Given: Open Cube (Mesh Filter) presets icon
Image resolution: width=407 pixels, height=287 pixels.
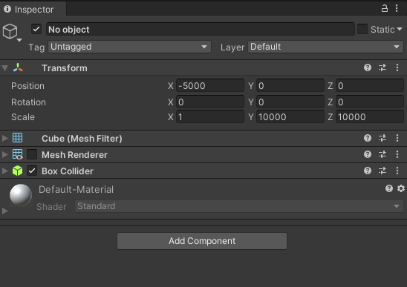Looking at the screenshot, I should (x=382, y=138).
